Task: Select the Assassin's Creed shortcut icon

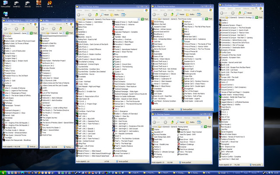Action: coord(153,27)
